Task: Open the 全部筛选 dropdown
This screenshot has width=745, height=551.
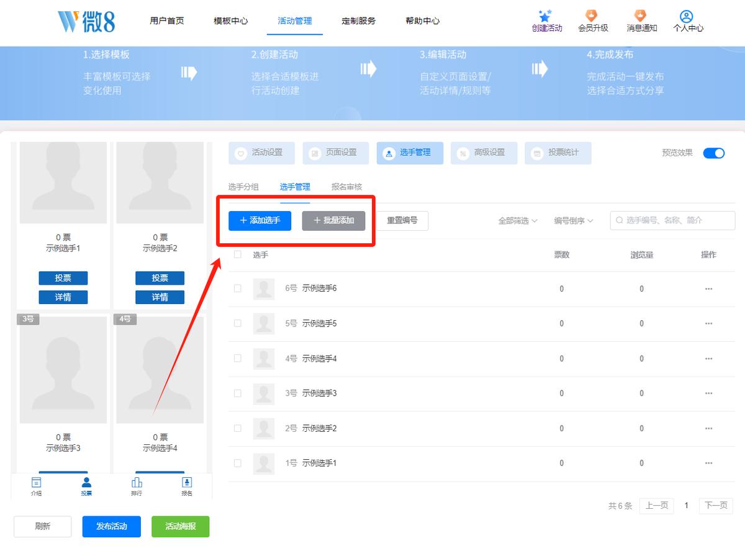Action: pyautogui.click(x=518, y=221)
